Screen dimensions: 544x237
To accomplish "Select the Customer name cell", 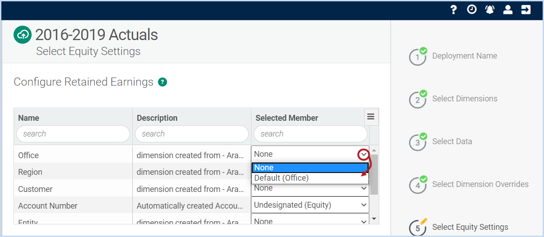I will tap(73, 189).
